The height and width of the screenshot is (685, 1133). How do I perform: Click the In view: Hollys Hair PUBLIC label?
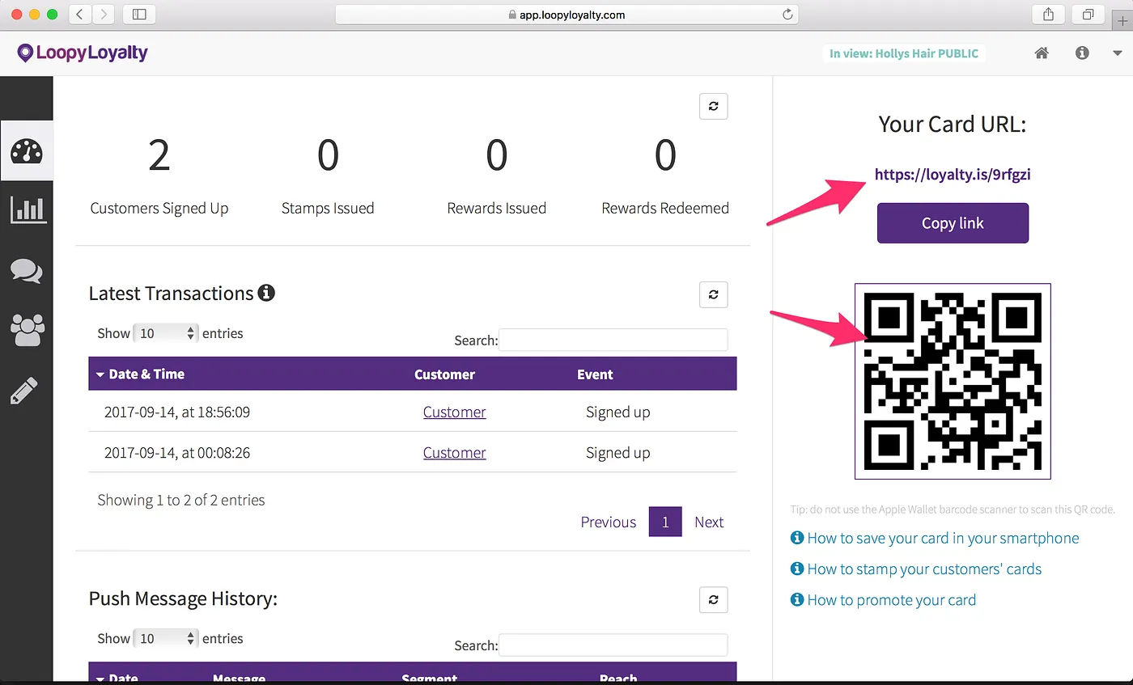point(904,53)
